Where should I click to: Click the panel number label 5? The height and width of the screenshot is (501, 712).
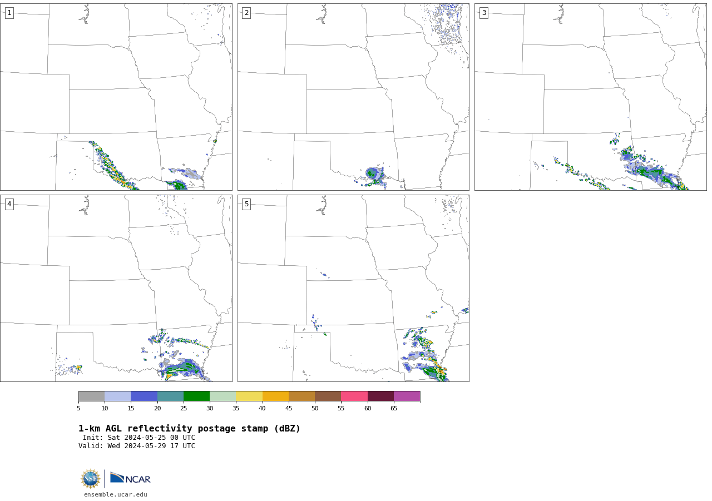pyautogui.click(x=246, y=204)
